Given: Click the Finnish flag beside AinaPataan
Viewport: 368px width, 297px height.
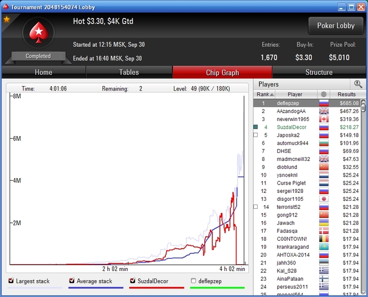Looking at the screenshot, I should click(x=324, y=279).
